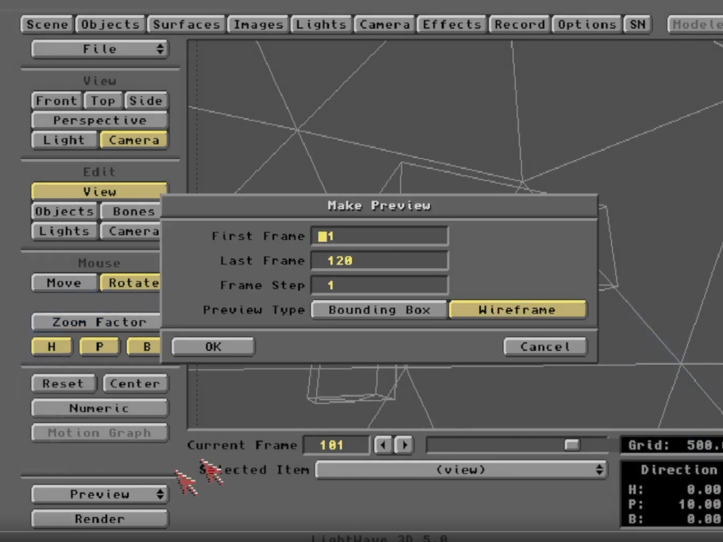Open the Scene panel
The image size is (723, 542).
click(x=47, y=25)
